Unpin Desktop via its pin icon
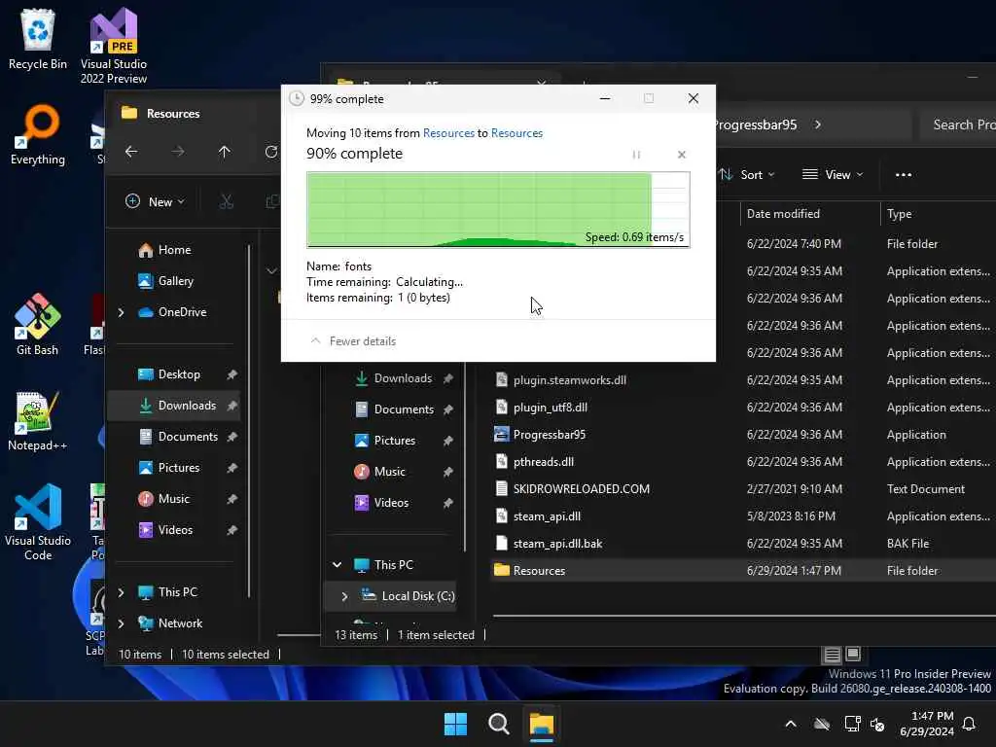Viewport: 996px width, 747px height. click(231, 374)
